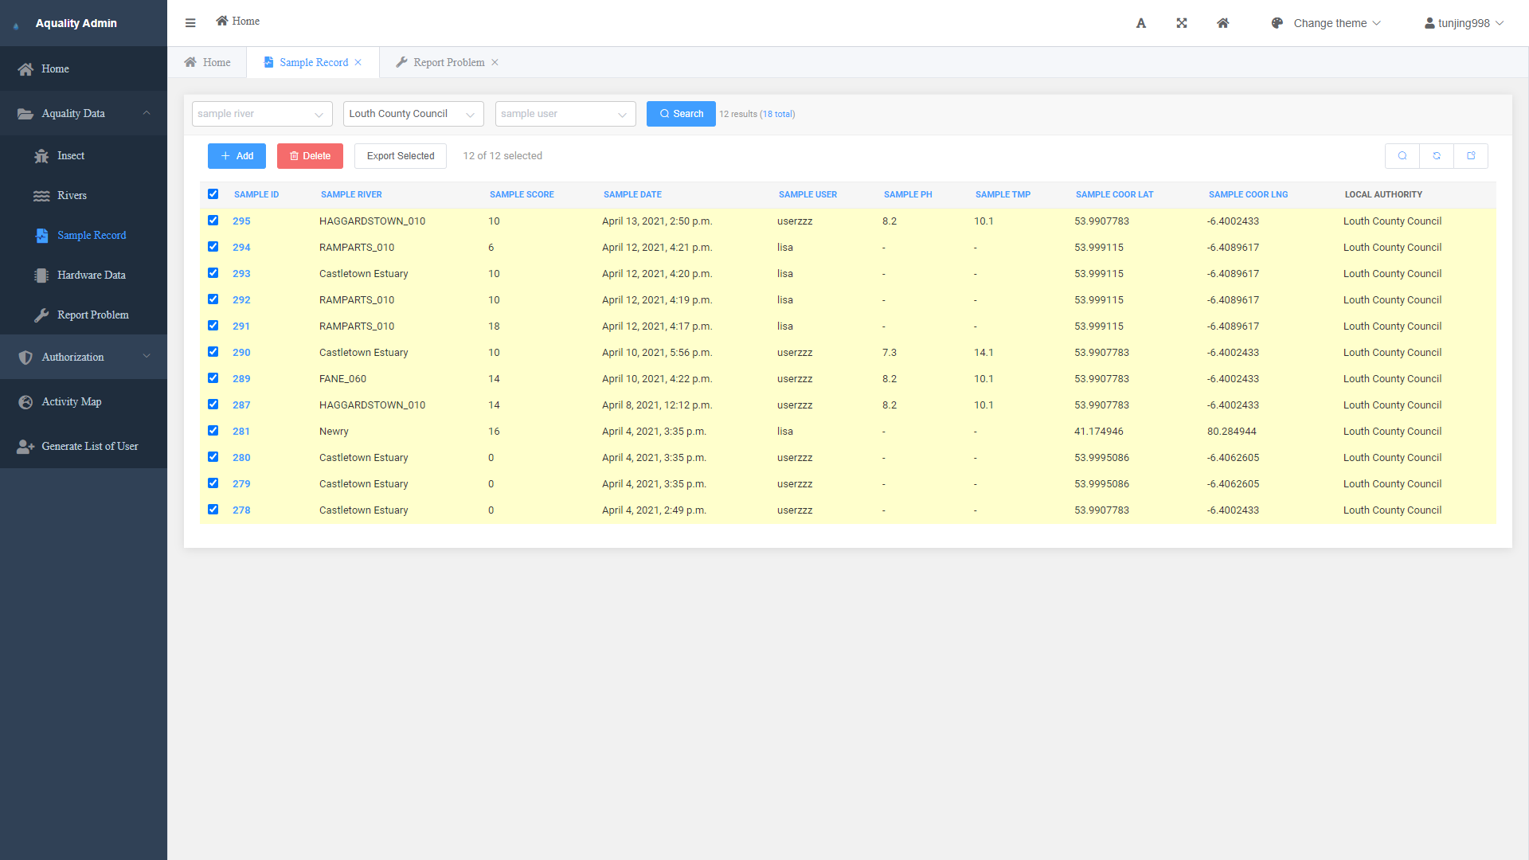Open the sample ID 287 link
The image size is (1529, 860).
[241, 405]
